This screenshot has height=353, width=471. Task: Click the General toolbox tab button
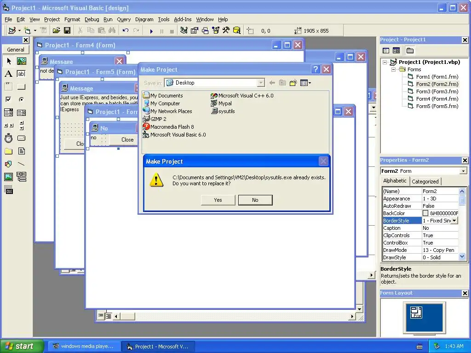(x=16, y=50)
